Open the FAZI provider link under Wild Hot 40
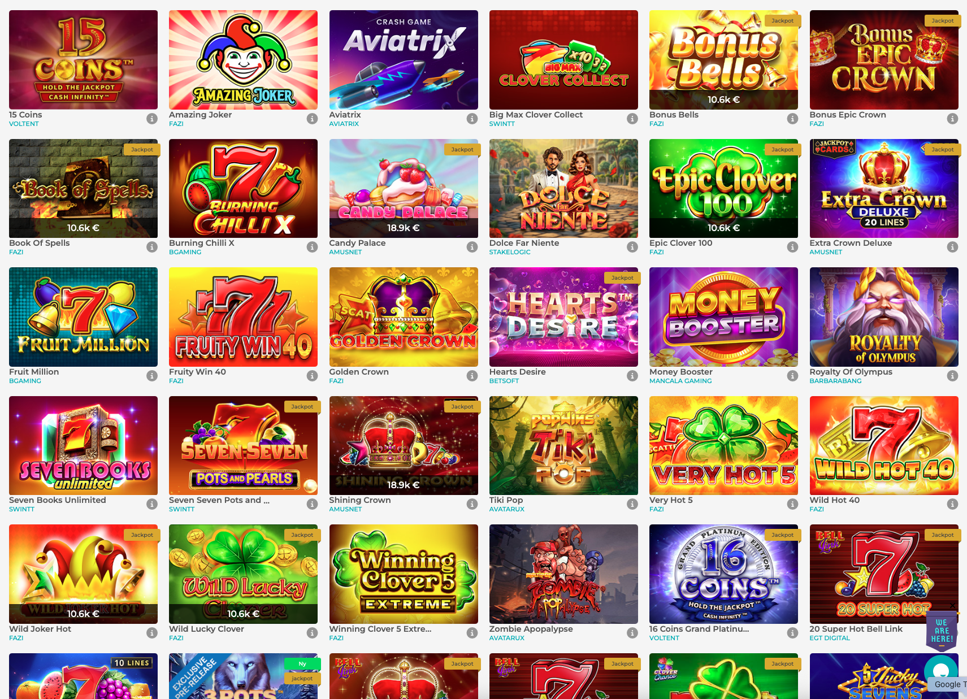Image resolution: width=967 pixels, height=699 pixels. tap(817, 509)
